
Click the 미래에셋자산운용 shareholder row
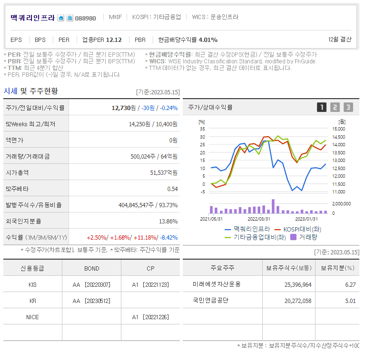271,284
